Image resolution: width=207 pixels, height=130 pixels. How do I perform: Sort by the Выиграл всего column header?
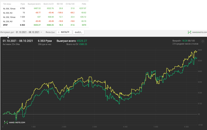click(x=34, y=4)
